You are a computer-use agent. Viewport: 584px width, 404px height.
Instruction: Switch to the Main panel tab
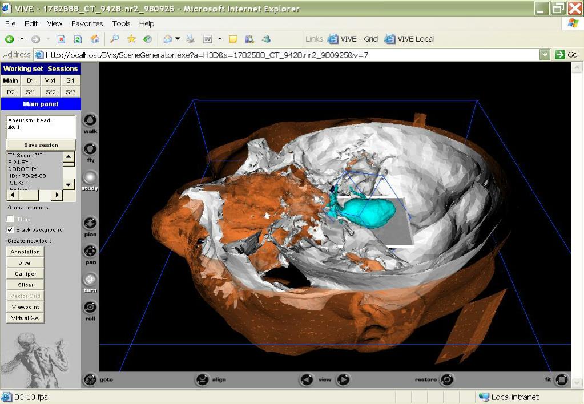pos(10,80)
